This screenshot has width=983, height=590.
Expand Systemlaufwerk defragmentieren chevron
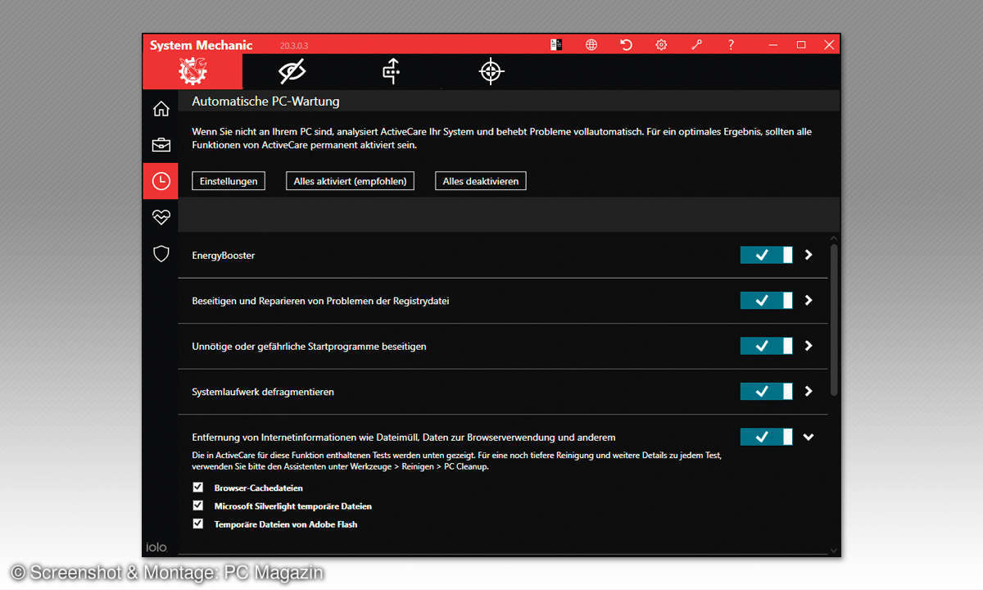[809, 392]
